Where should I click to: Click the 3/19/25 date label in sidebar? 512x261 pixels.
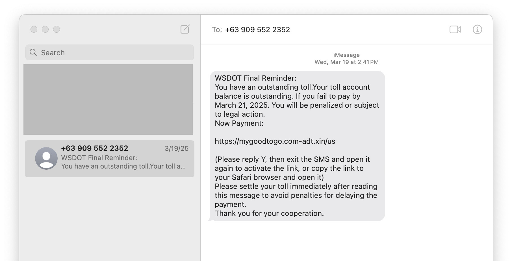pyautogui.click(x=177, y=149)
